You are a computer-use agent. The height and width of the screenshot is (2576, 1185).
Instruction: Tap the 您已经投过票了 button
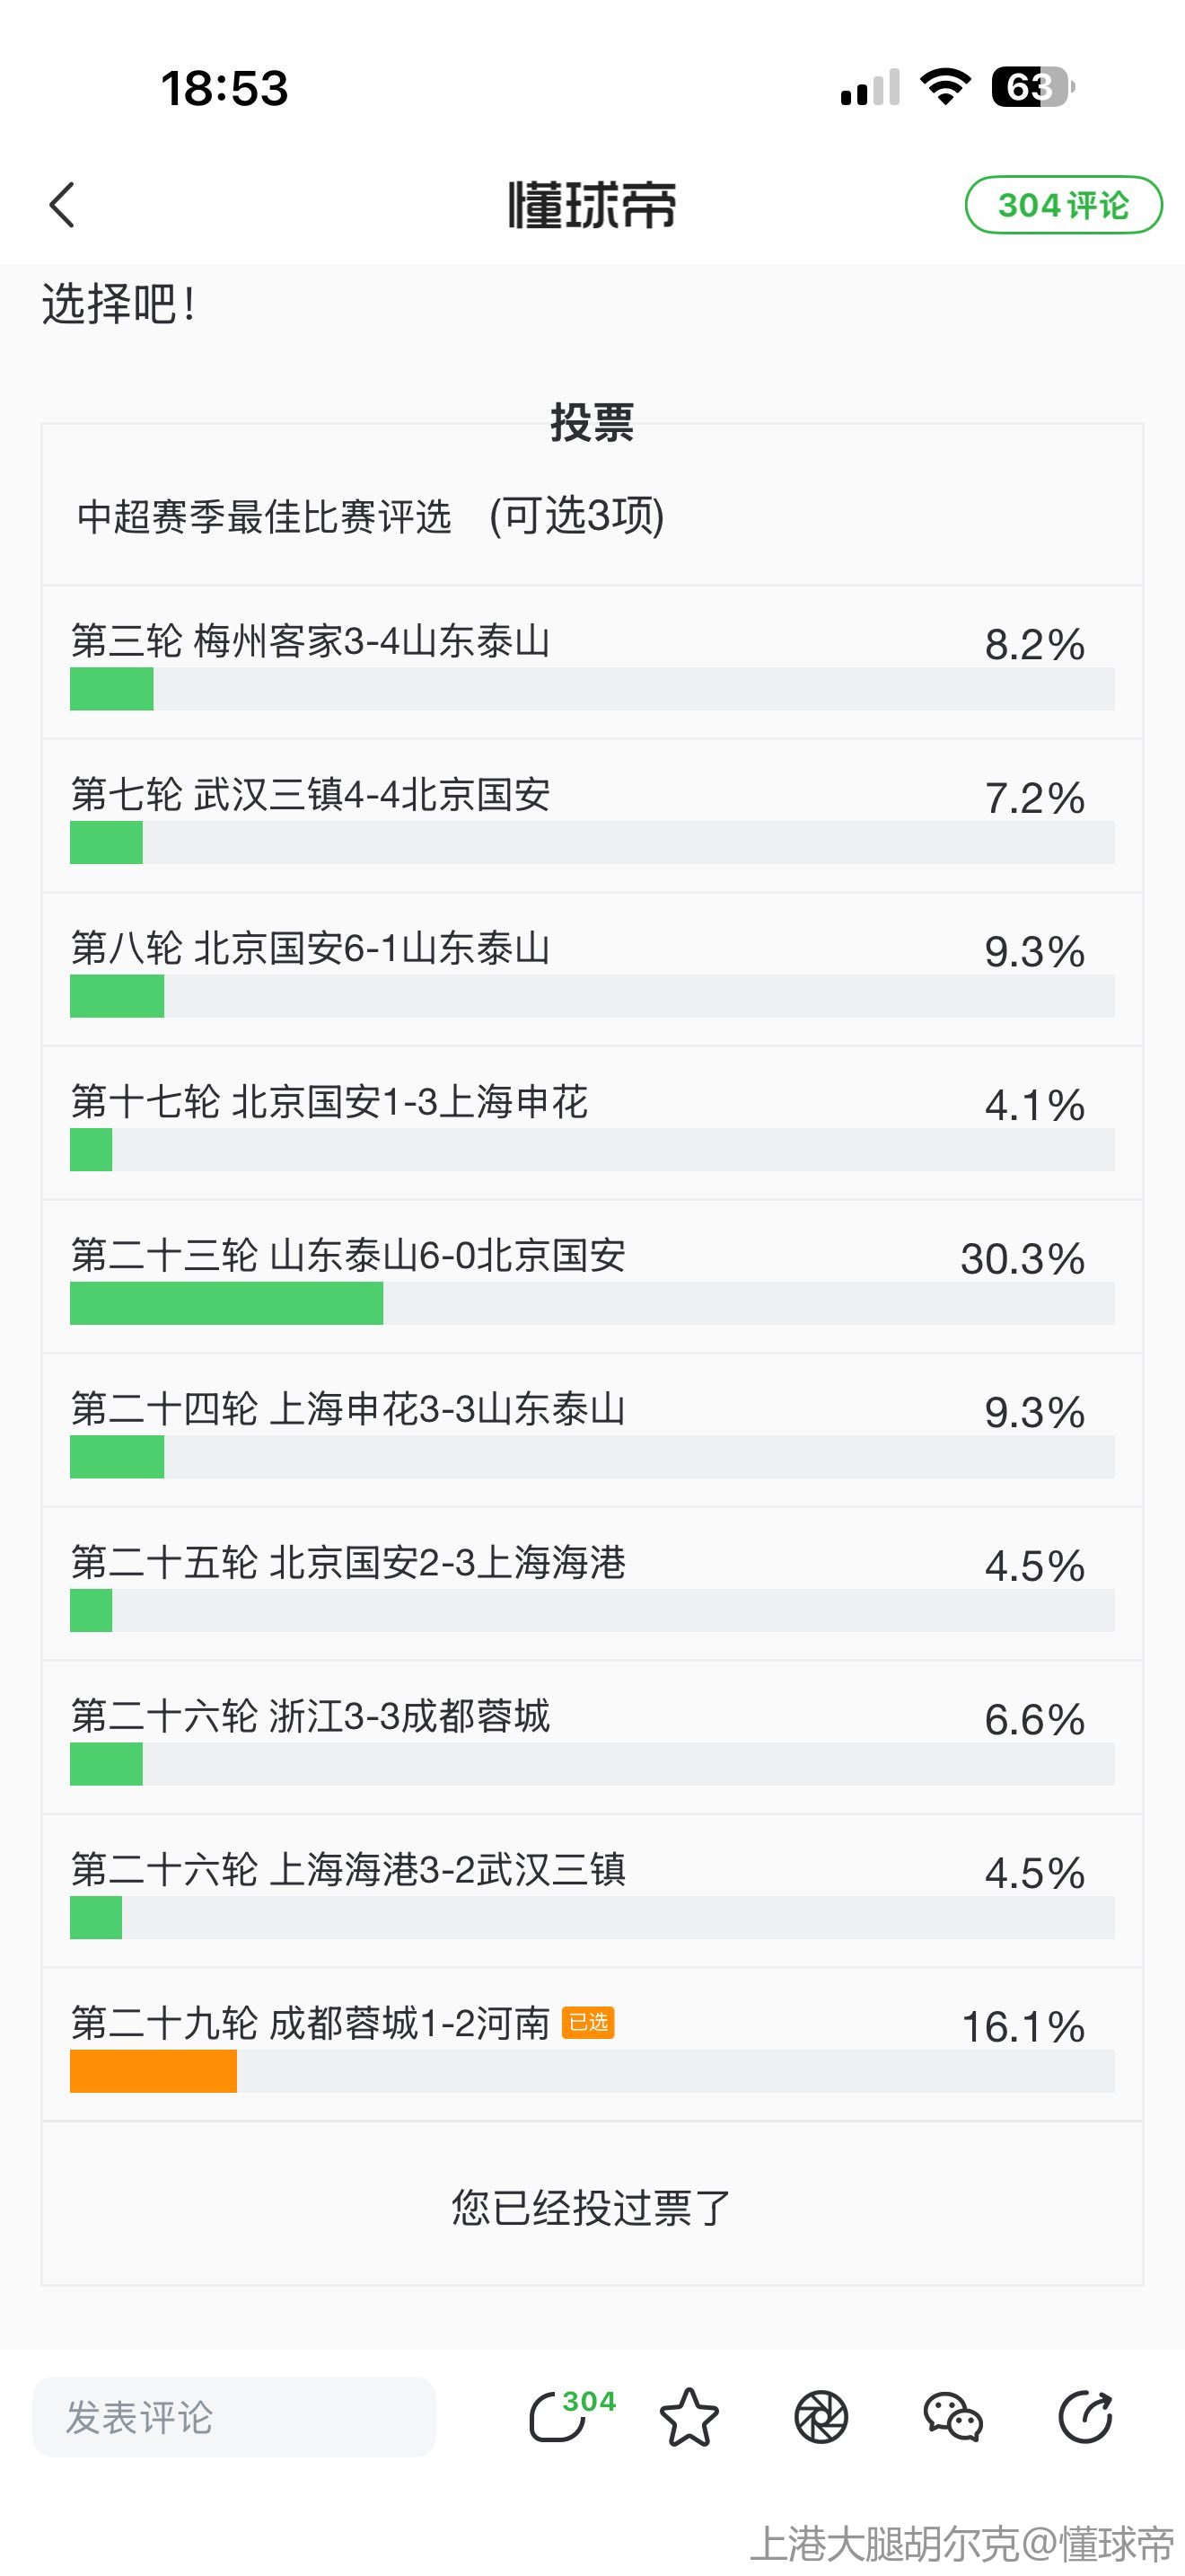pyautogui.click(x=592, y=2207)
